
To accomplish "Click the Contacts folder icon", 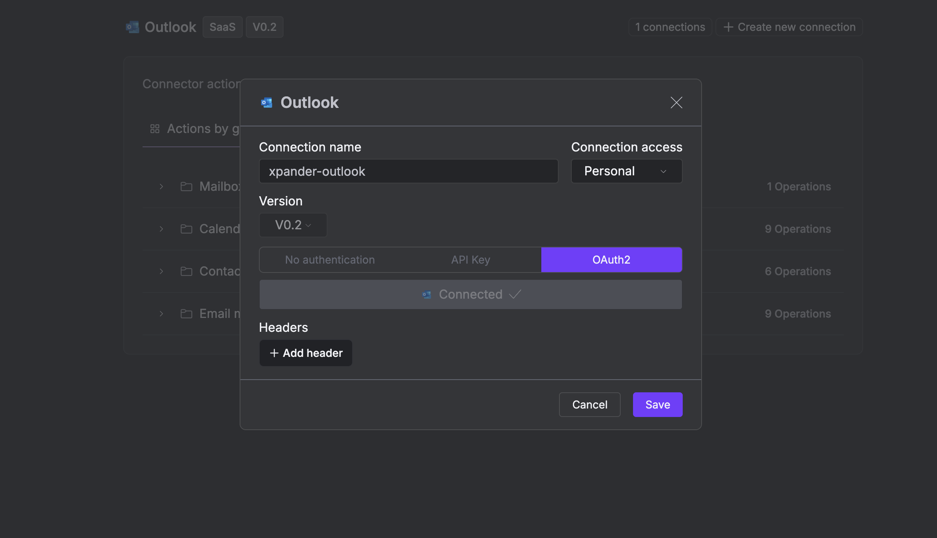I will 186,271.
